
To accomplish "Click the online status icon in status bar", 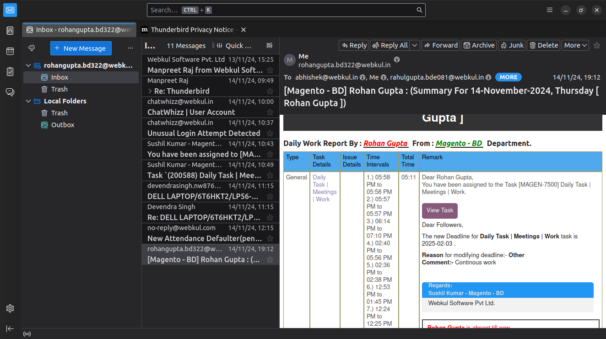I will click(27, 334).
